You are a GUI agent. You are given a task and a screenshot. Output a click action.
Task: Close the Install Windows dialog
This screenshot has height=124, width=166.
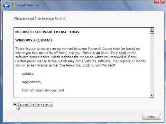[x=159, y=2]
